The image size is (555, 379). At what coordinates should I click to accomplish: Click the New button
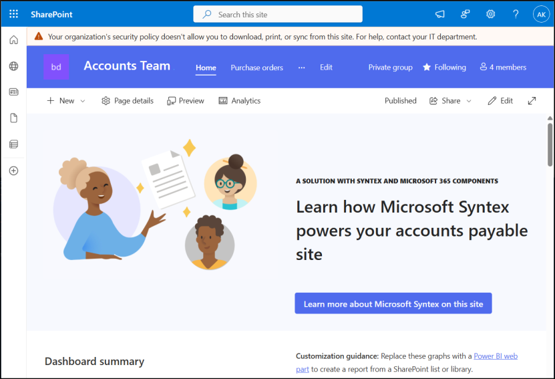coord(61,101)
